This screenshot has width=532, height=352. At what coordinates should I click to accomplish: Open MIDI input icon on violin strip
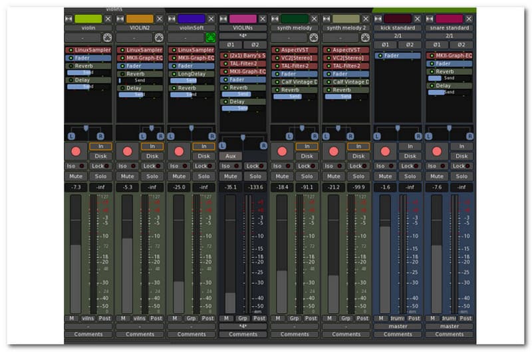tap(108, 38)
